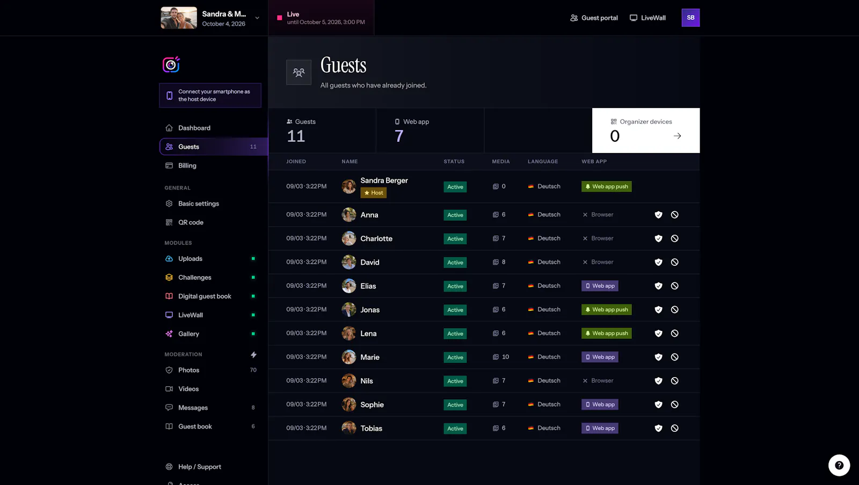The height and width of the screenshot is (485, 859).
Task: Block guest David with the ban icon
Action: (675, 262)
